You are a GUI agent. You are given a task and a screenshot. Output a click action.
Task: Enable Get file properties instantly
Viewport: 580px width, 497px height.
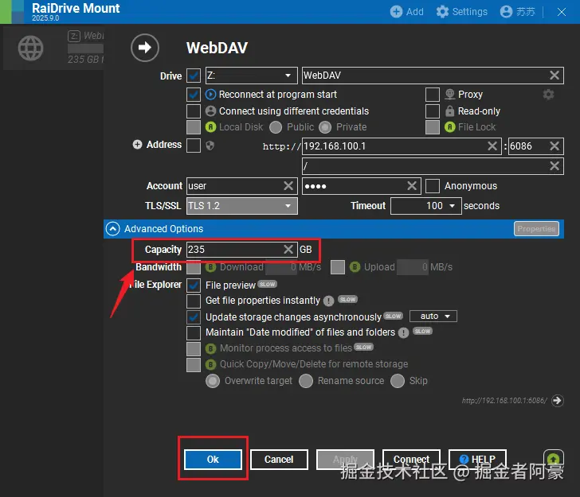[194, 301]
